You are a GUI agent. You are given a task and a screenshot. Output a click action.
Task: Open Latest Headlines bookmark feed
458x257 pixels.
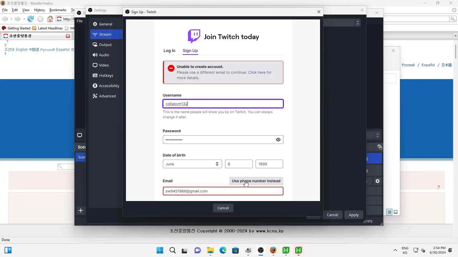coord(48,28)
